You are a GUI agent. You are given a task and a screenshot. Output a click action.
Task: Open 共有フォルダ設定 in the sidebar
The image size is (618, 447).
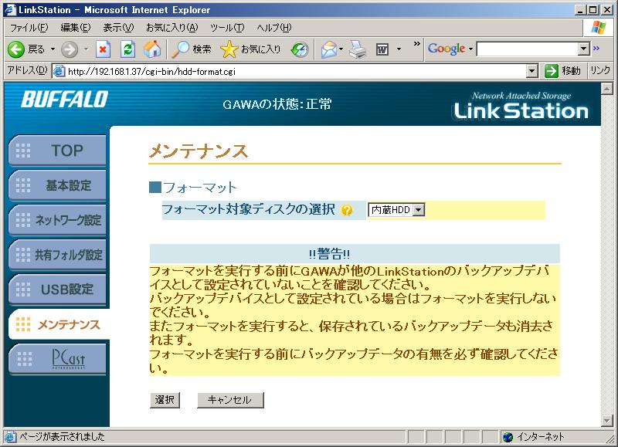(57, 255)
